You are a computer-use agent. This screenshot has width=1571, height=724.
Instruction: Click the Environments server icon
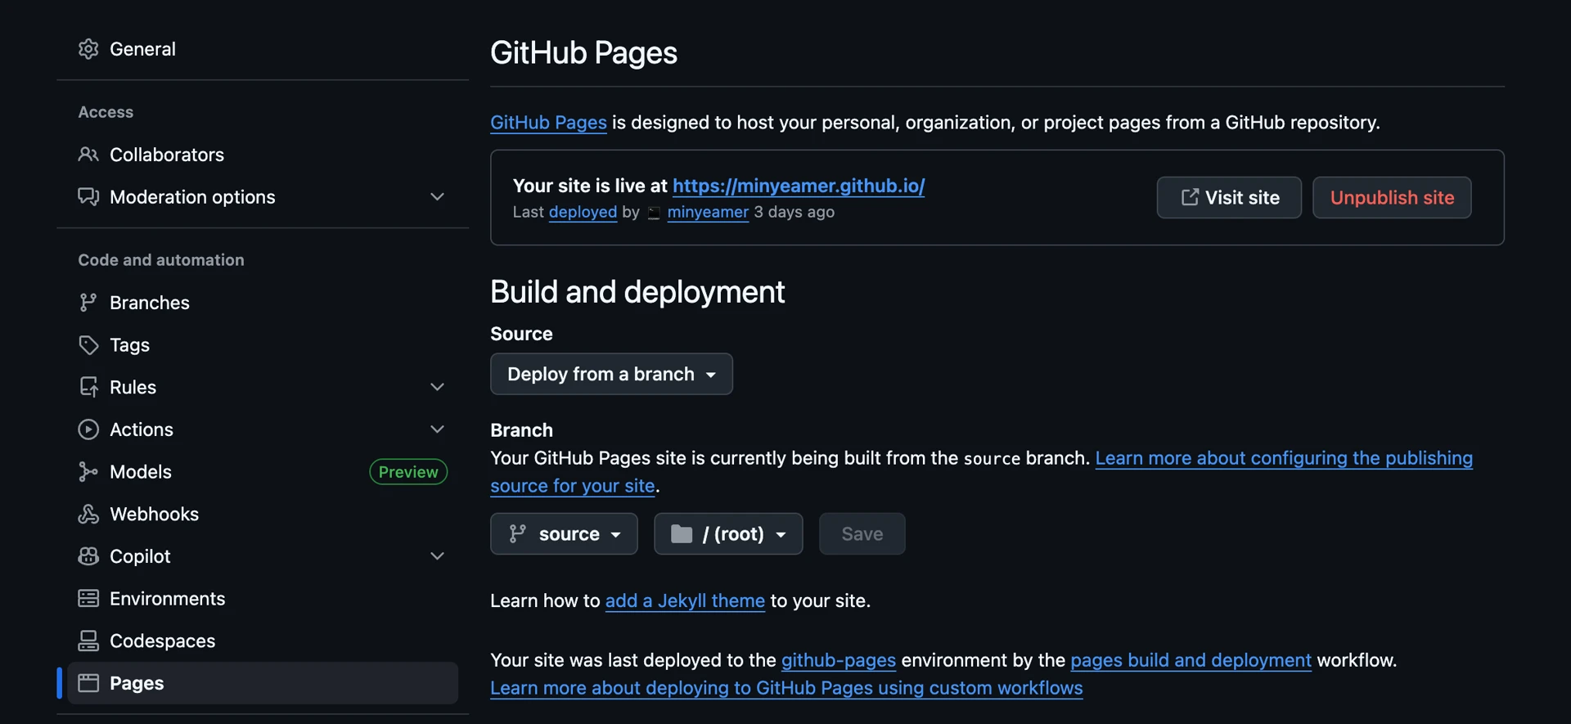pos(88,599)
